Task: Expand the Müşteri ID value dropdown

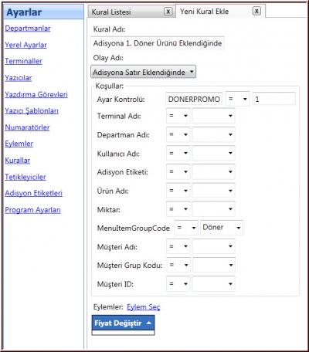Action: click(213, 284)
